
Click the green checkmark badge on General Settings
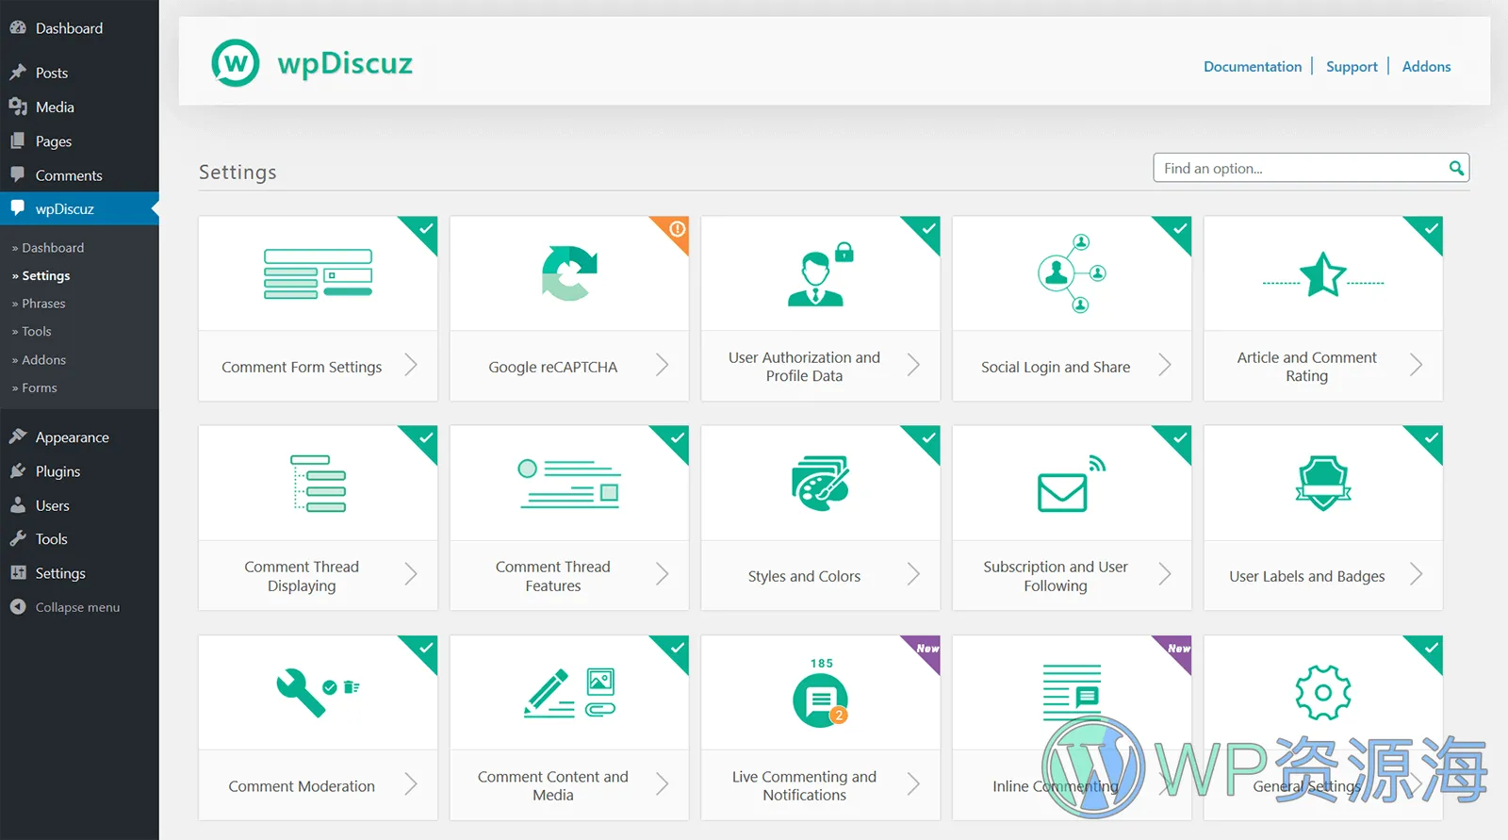tap(1431, 648)
